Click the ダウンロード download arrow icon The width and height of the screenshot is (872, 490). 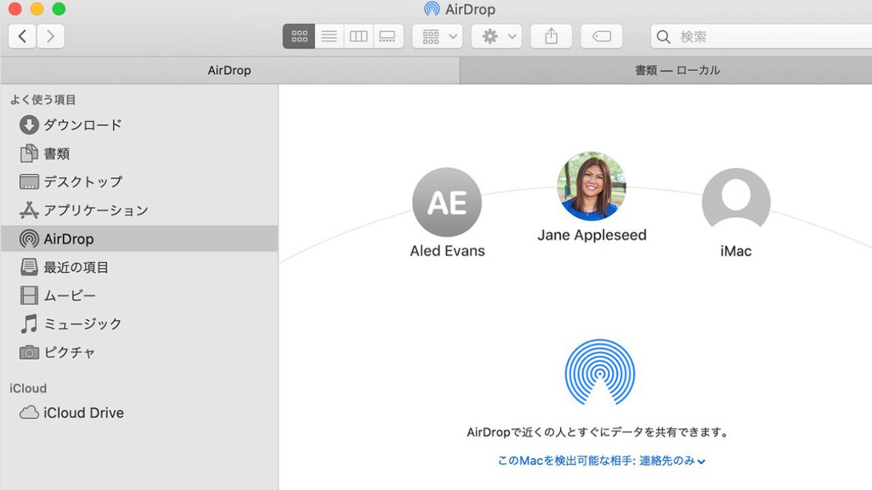tap(29, 125)
